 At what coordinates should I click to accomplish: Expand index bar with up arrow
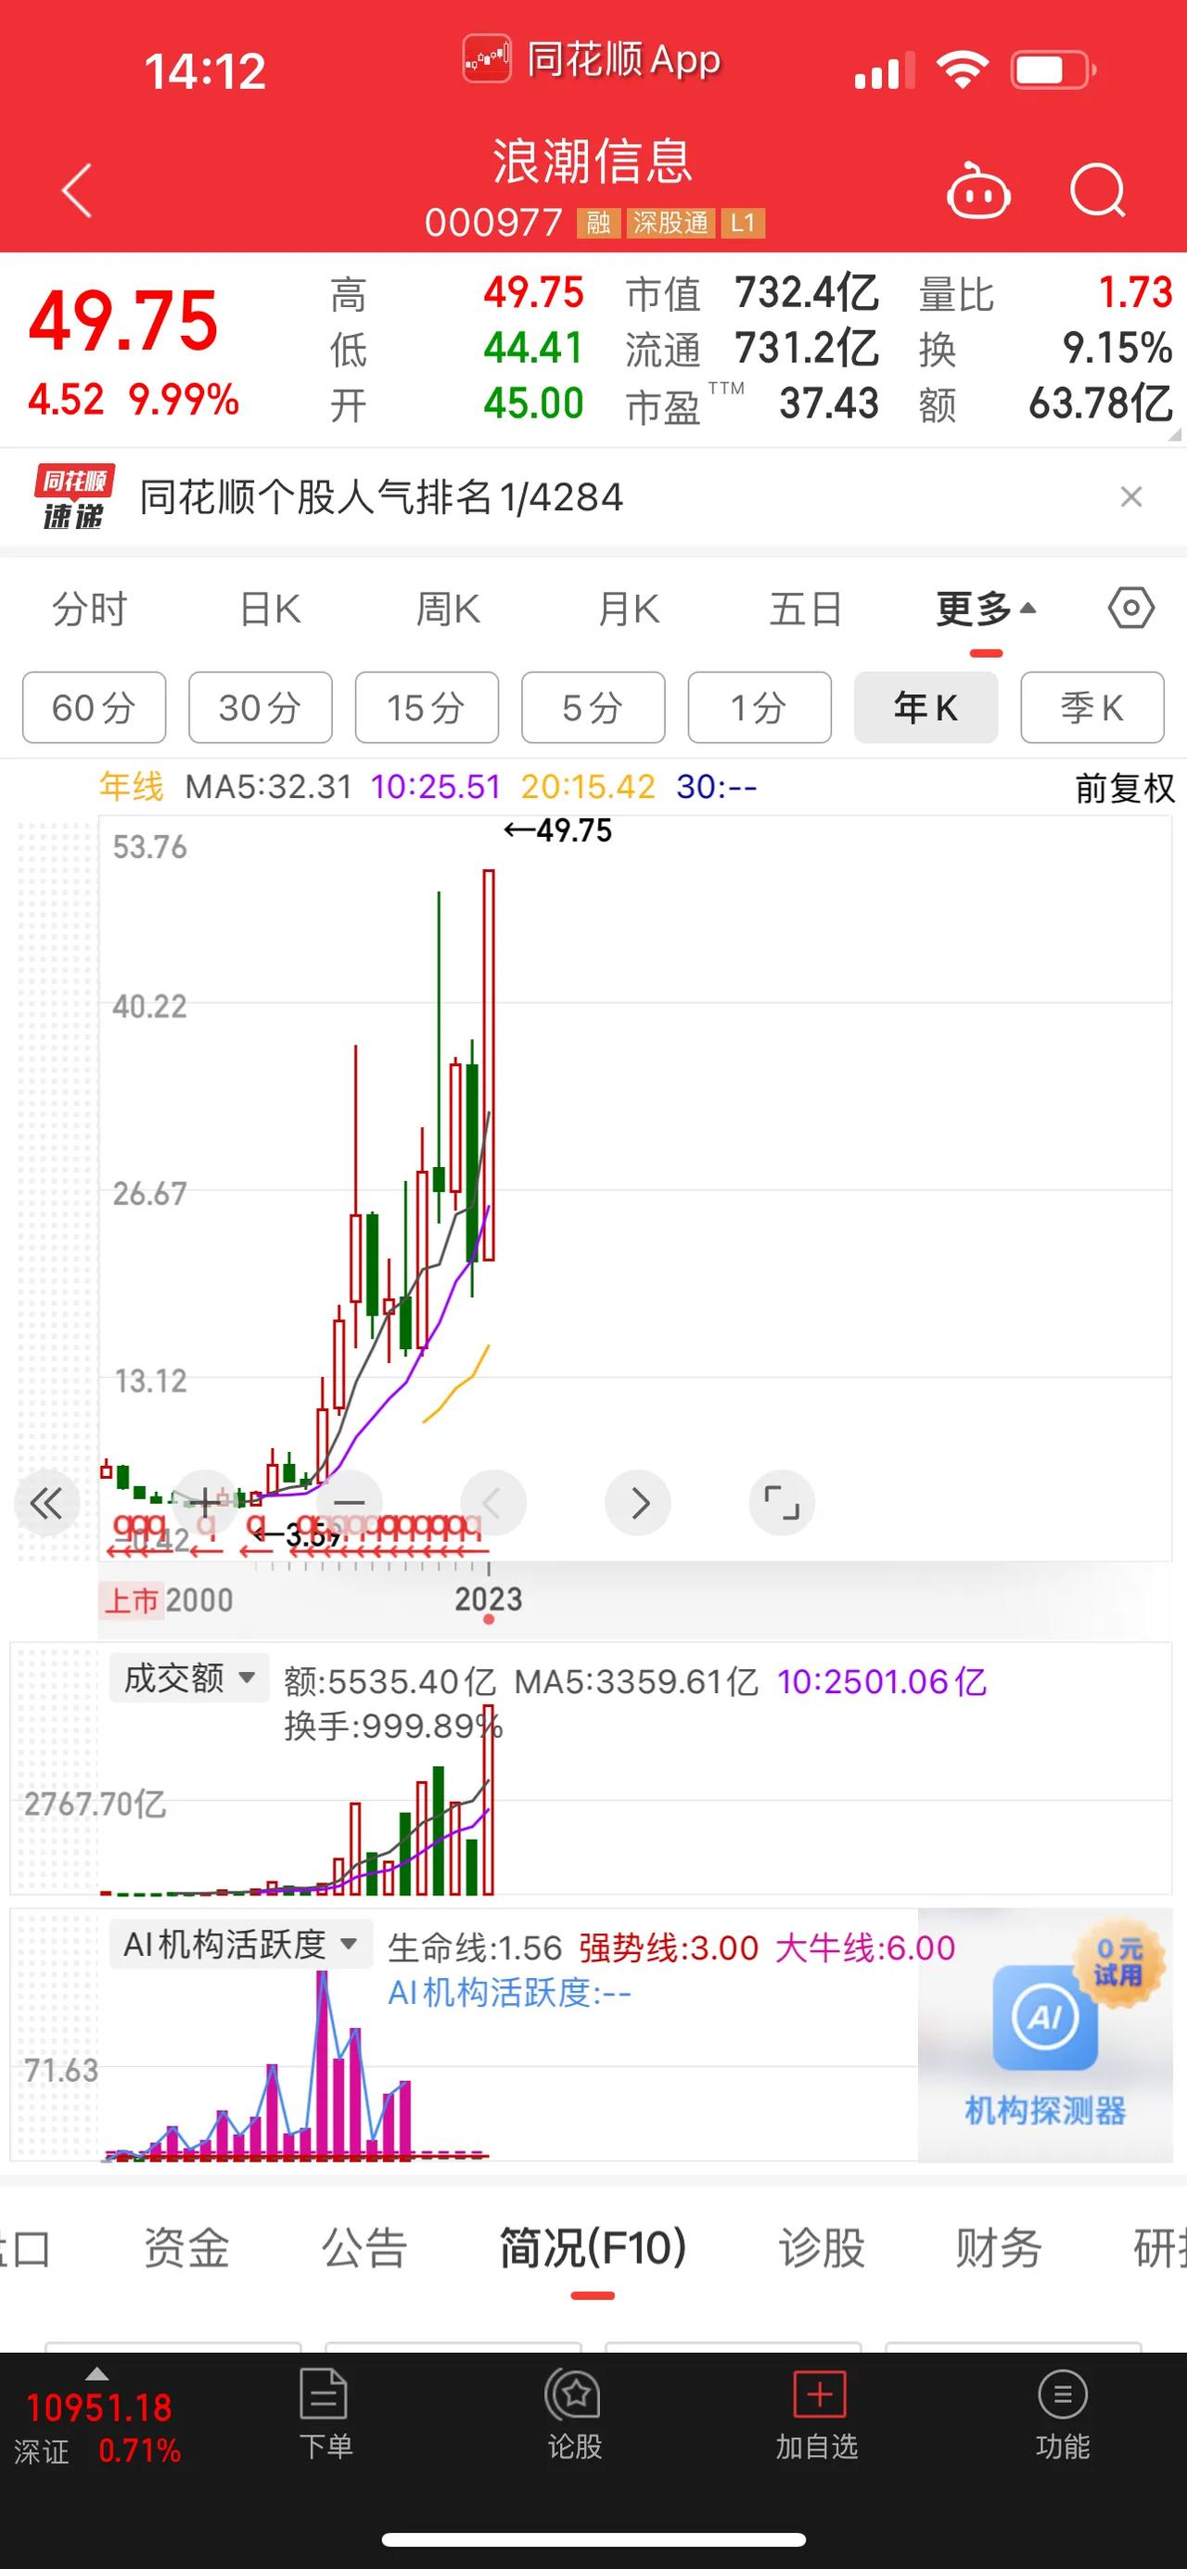(96, 2373)
